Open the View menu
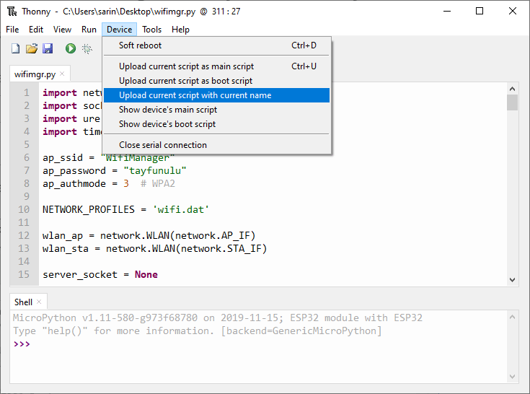Image resolution: width=530 pixels, height=394 pixels. 62,30
